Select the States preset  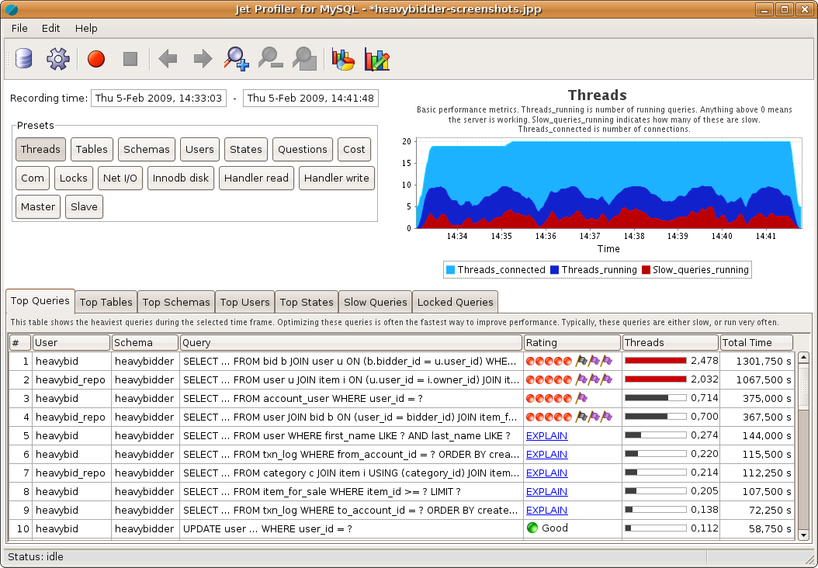[246, 149]
